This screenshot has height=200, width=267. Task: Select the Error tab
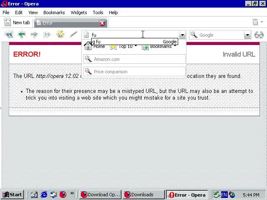[x=71, y=23]
